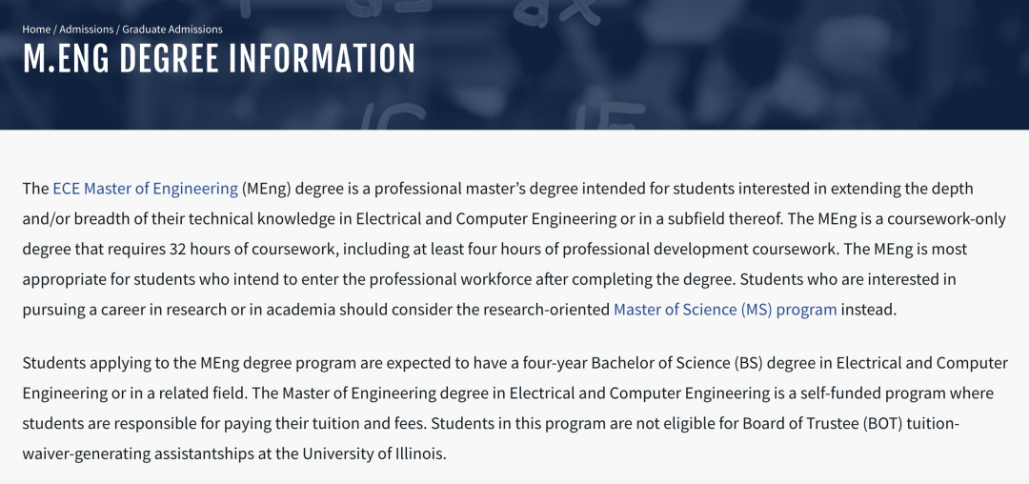This screenshot has height=484, width=1029.
Task: Go to the Home breadcrumb link
Action: (x=36, y=30)
